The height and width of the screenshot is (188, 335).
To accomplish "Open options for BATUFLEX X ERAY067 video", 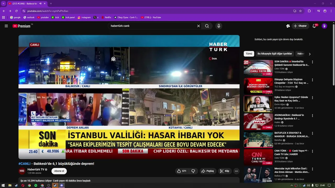I will 312,133.
